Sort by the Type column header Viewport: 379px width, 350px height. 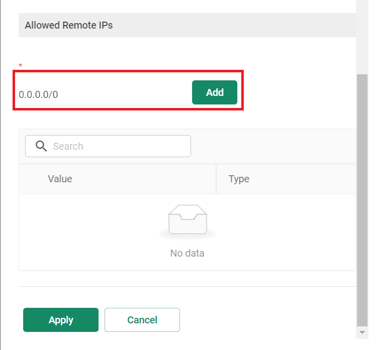coord(239,179)
